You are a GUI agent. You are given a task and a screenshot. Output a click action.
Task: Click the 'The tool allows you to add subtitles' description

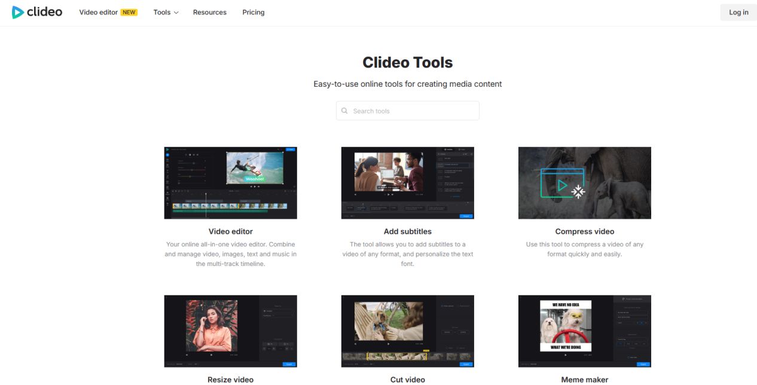408,254
